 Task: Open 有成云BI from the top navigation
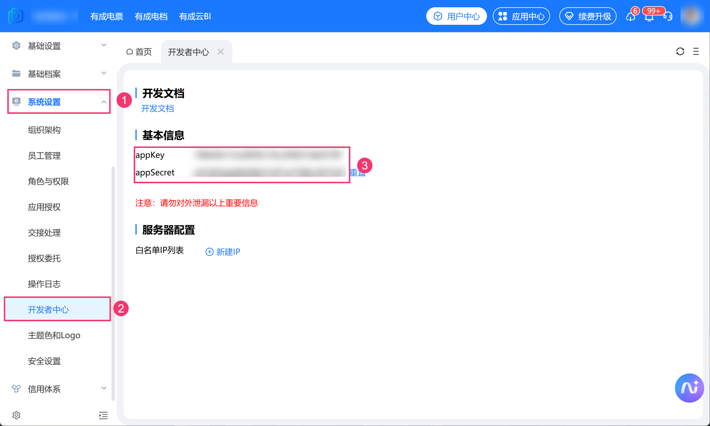pyautogui.click(x=195, y=17)
